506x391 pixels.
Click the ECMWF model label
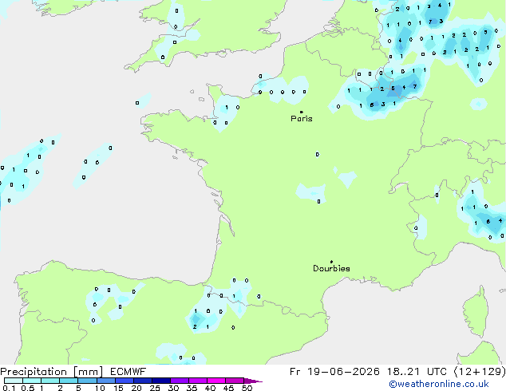128,372
